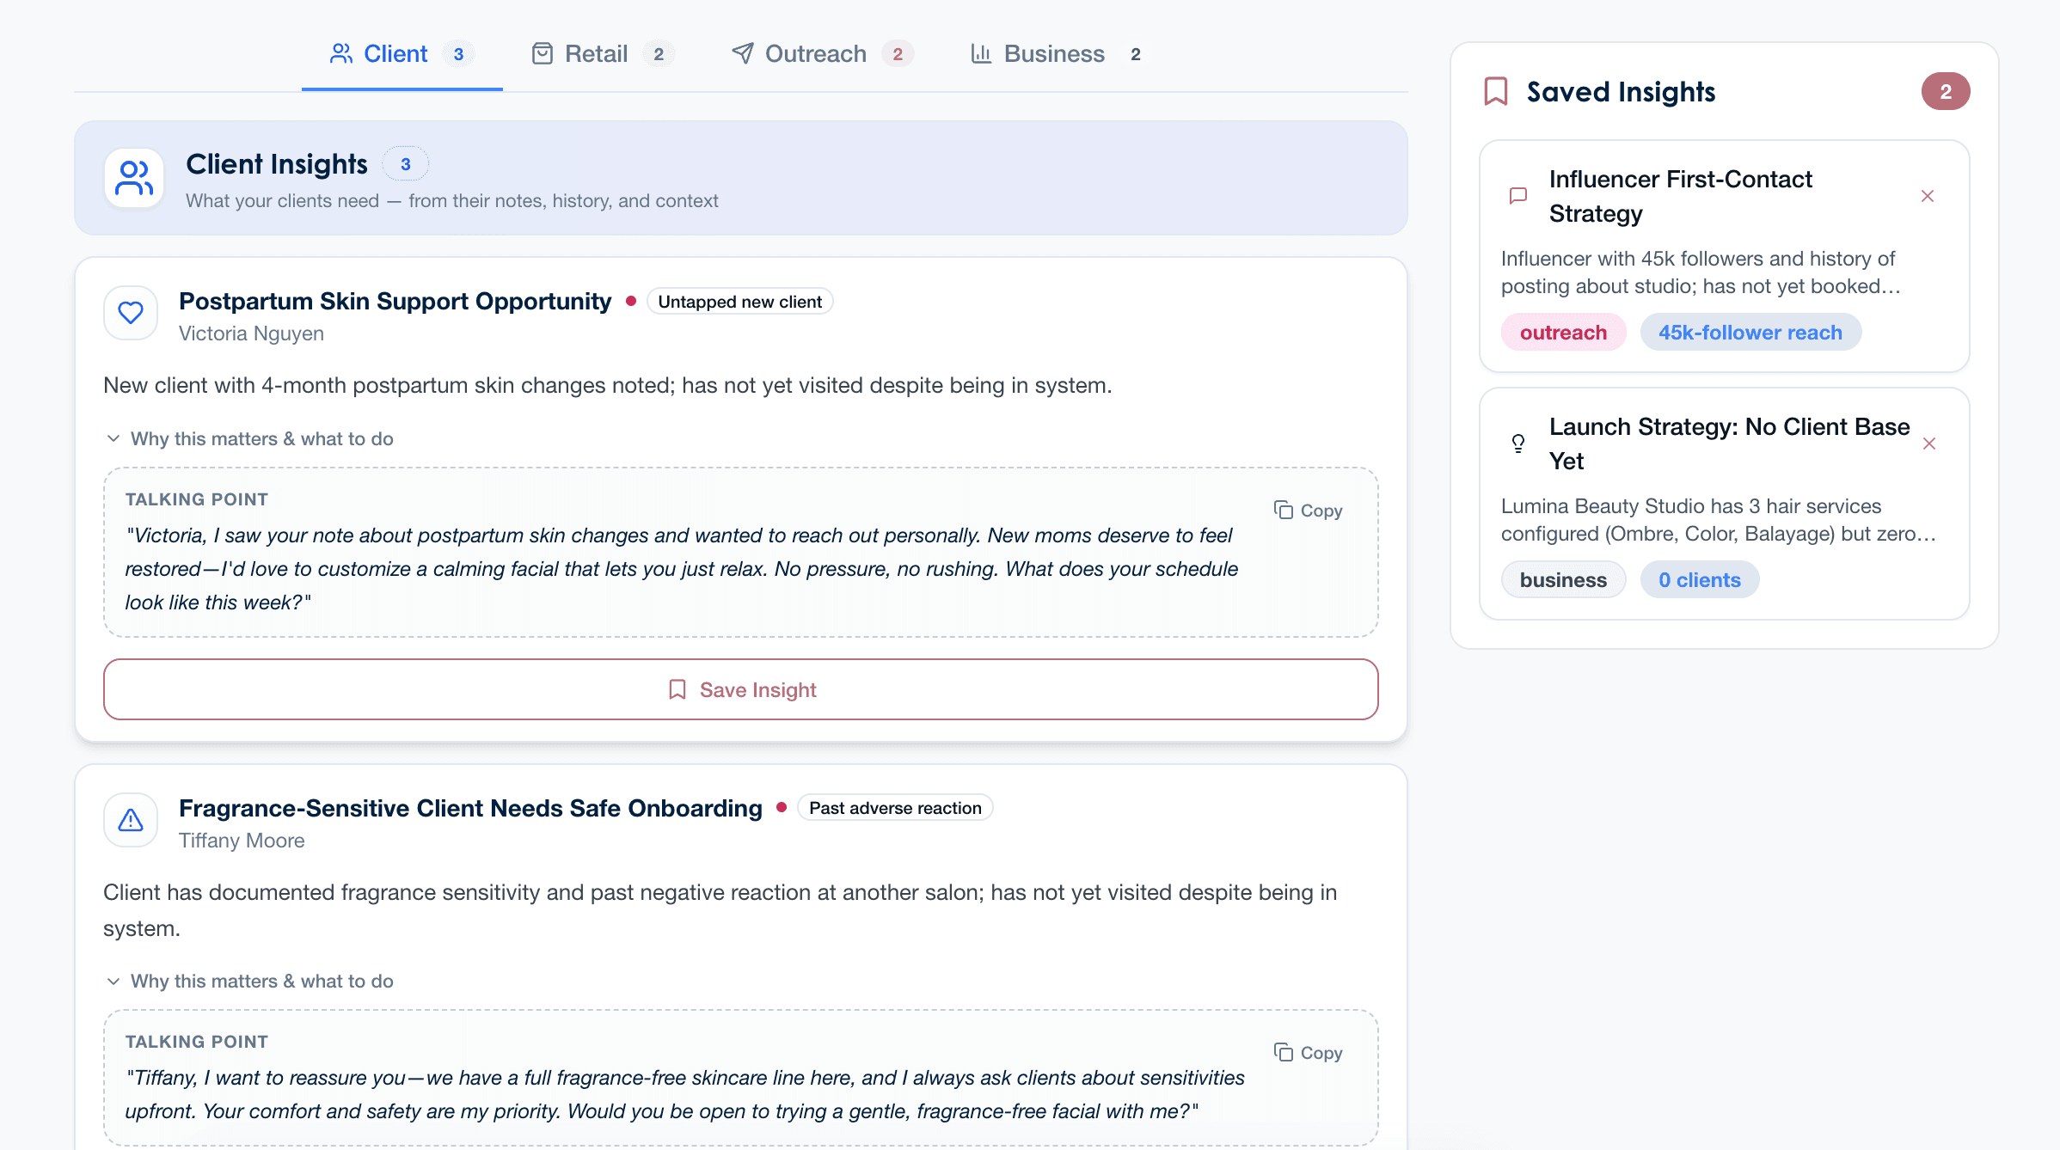Viewport: 2060px width, 1150px height.
Task: Click the 'outreach' tag
Action: tap(1563, 333)
